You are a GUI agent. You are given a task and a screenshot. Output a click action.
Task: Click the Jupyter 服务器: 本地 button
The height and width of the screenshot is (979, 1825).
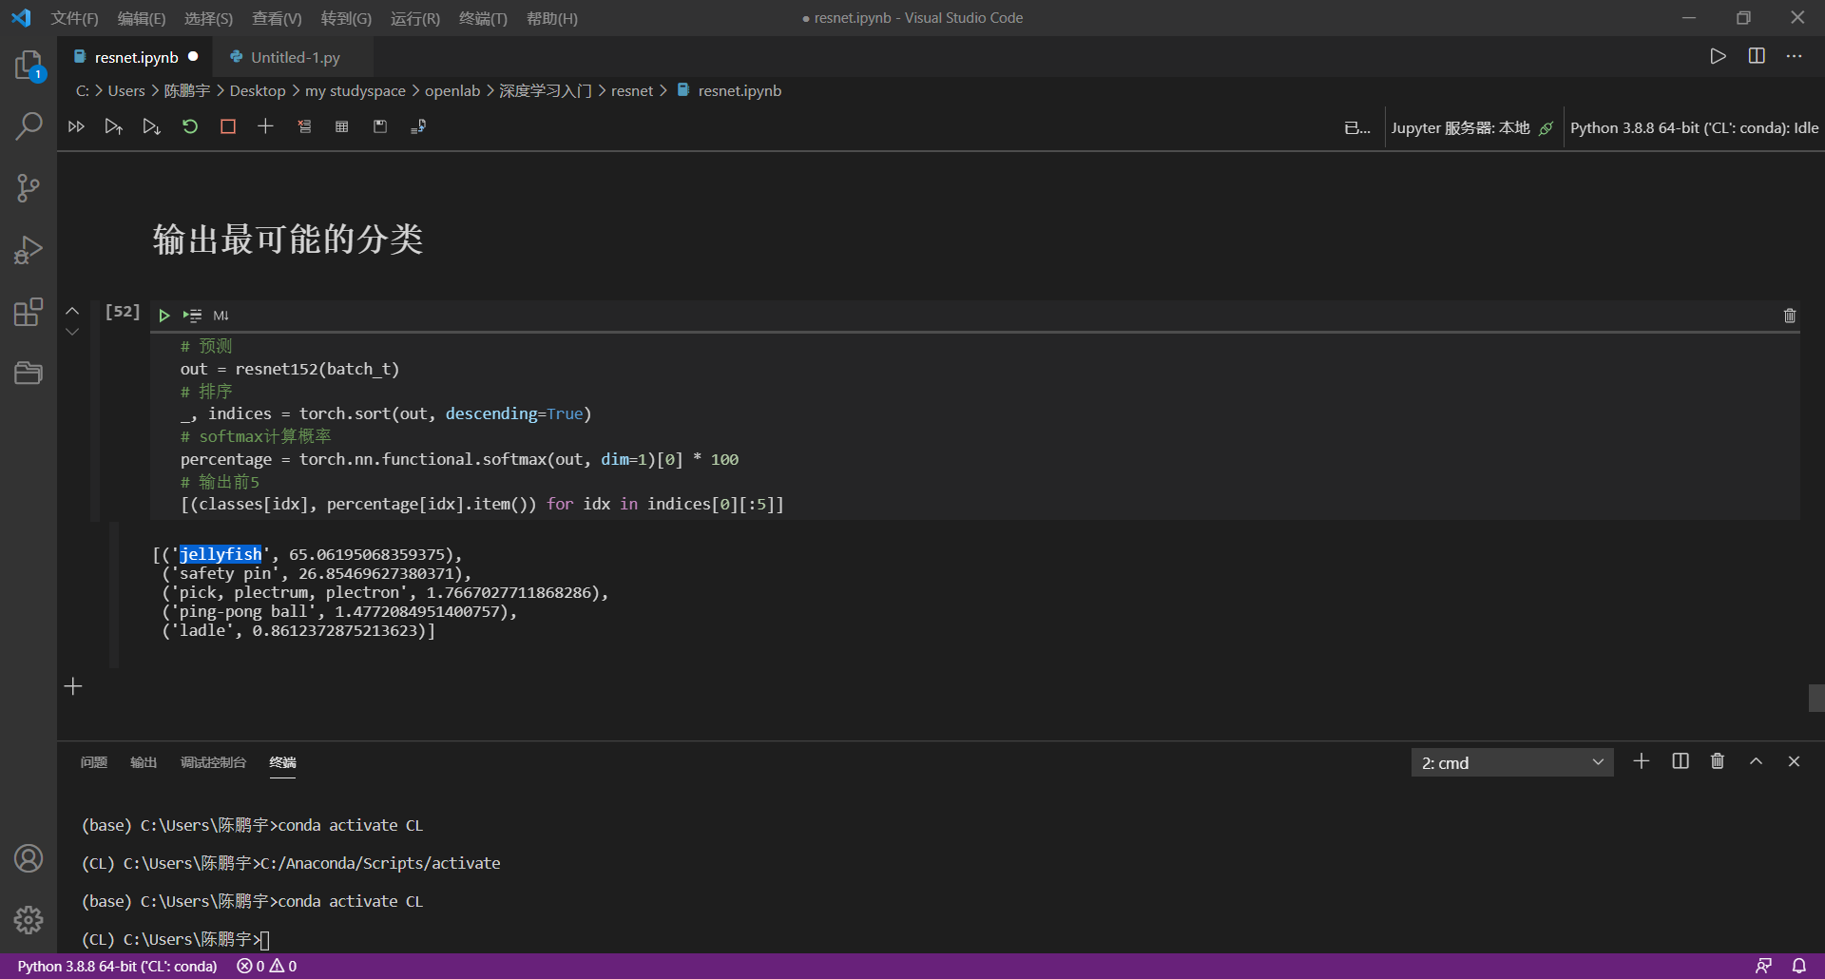pyautogui.click(x=1471, y=127)
